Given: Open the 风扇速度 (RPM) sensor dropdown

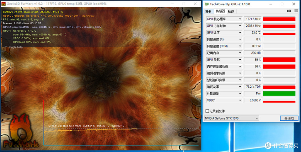Looking at the screenshot, I should tap(240, 46).
